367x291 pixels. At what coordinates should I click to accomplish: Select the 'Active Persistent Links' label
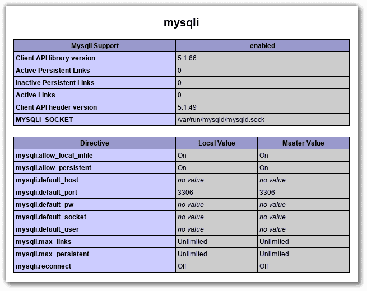(x=53, y=71)
